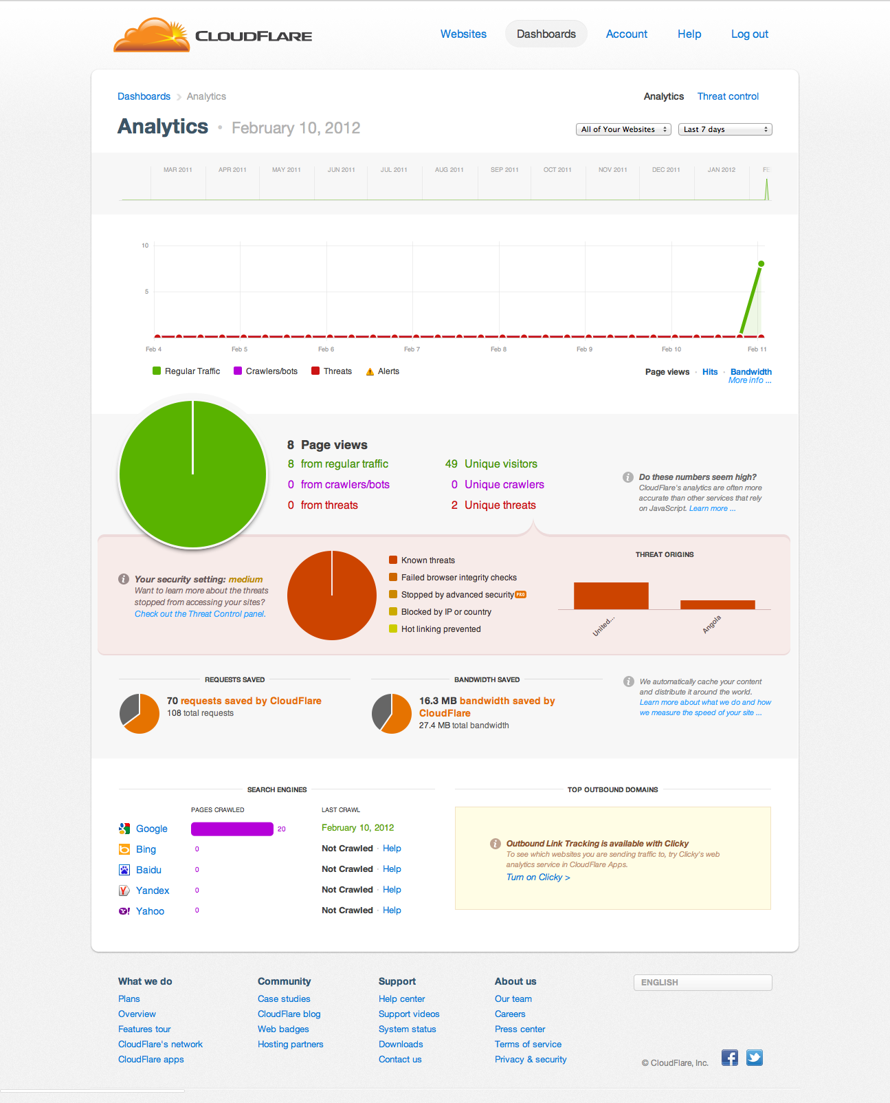
Task: Select the Dashboards nav tab
Action: [x=546, y=34]
